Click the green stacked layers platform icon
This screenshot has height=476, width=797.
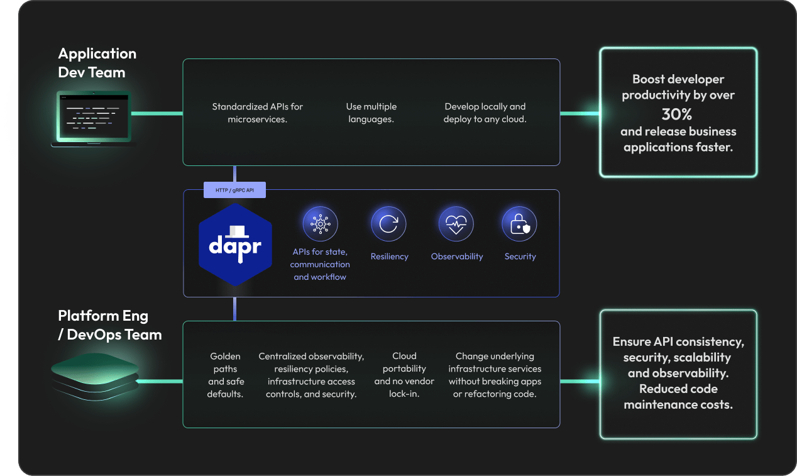94,375
